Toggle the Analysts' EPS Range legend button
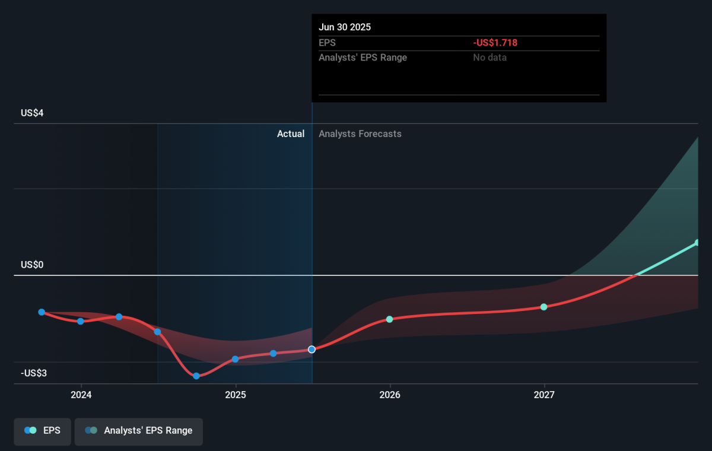 pyautogui.click(x=138, y=431)
